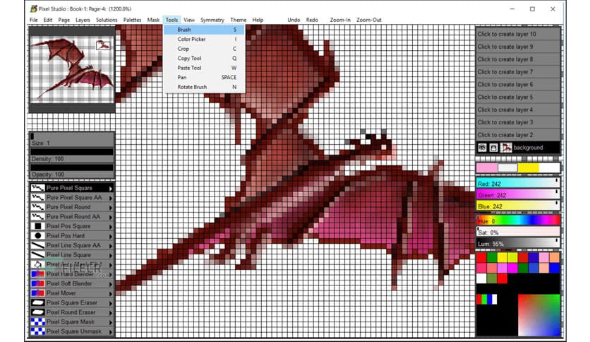Select the Pixel Square Unmask icon
Image resolution: width=590 pixels, height=342 pixels.
tap(37, 331)
